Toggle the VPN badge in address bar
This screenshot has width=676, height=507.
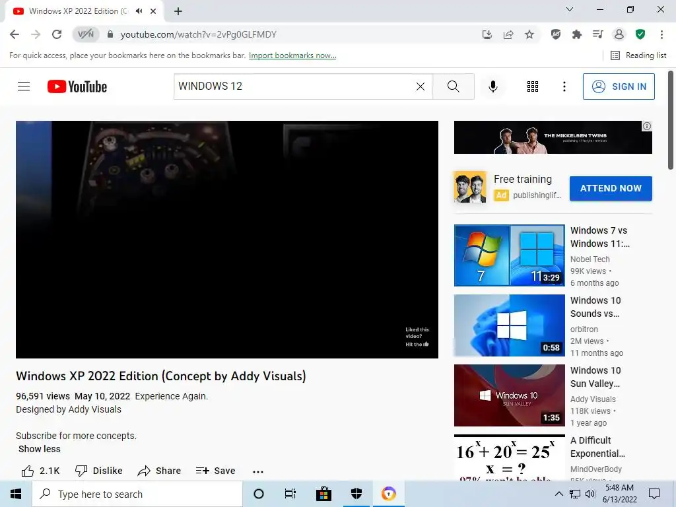85,34
